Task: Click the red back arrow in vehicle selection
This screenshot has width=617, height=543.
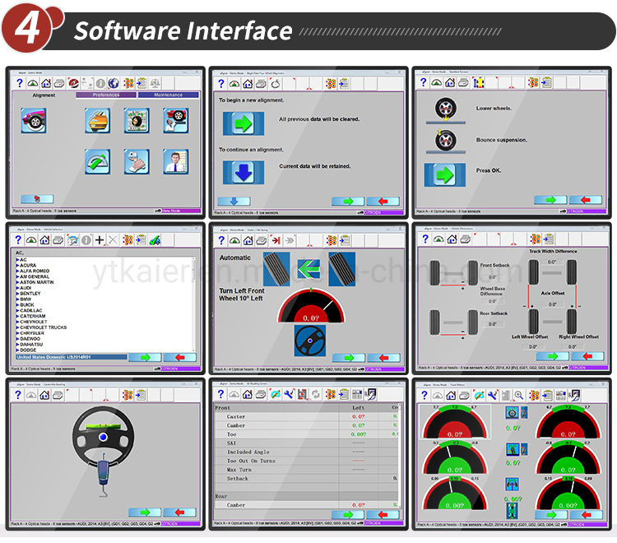Action: 180,357
